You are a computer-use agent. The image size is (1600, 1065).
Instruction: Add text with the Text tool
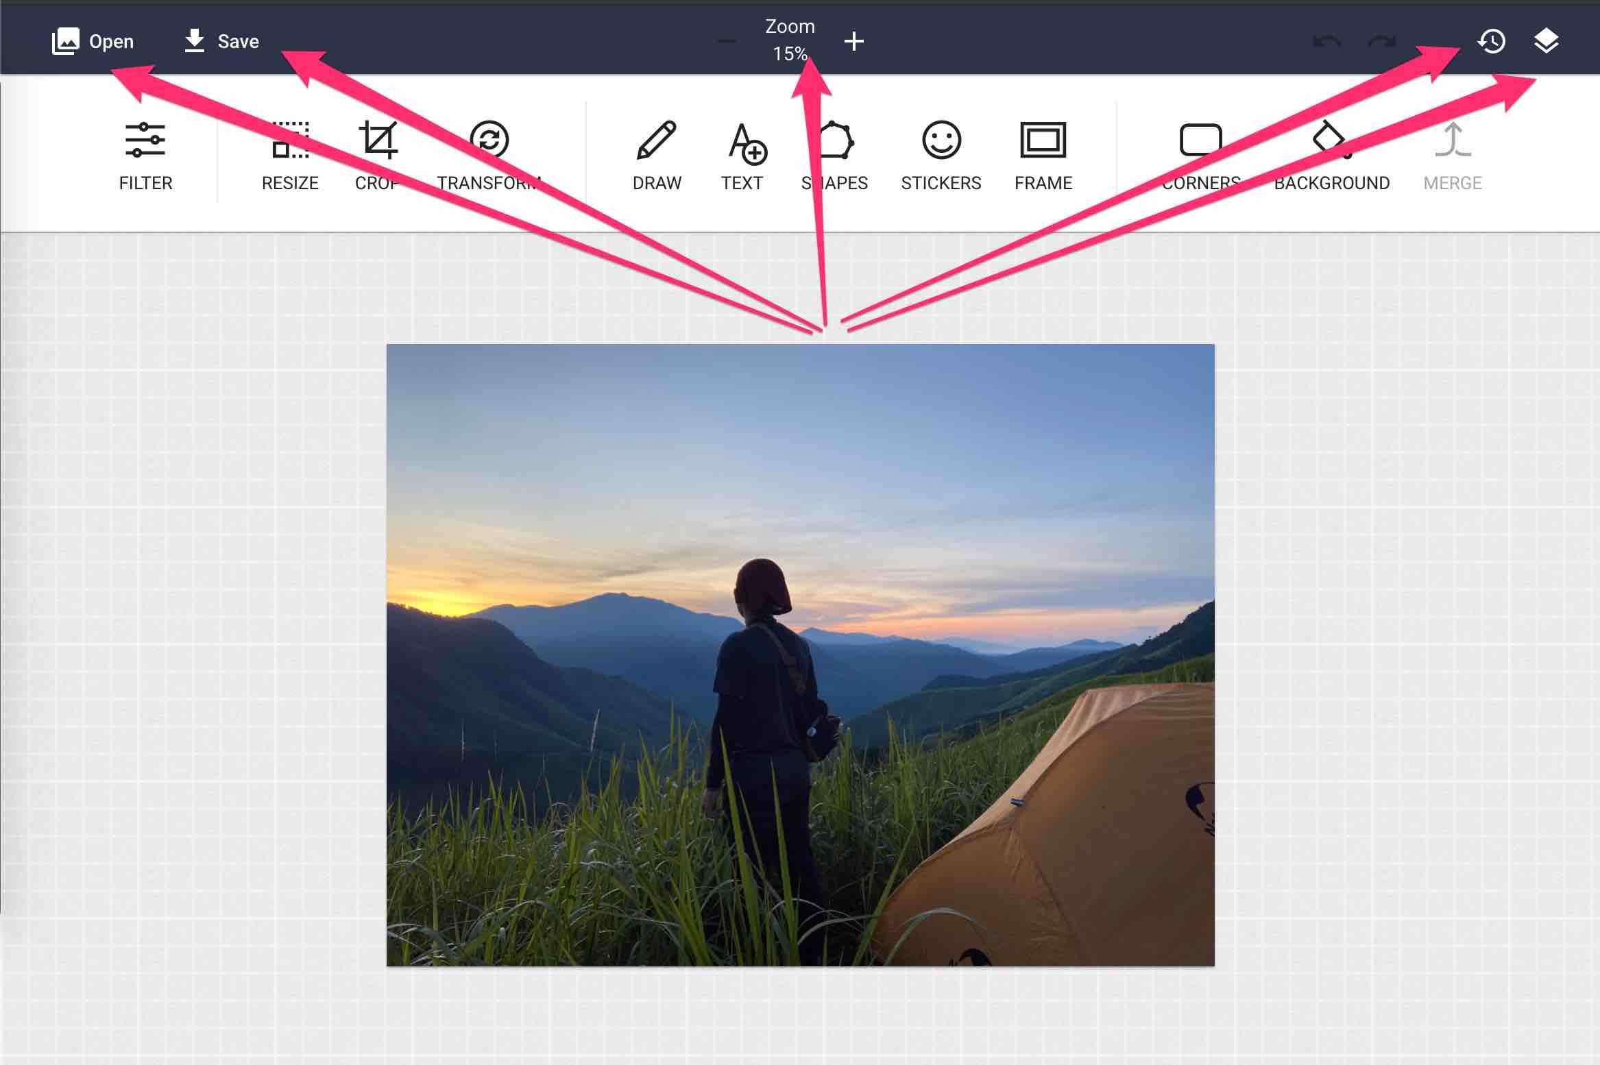pos(742,157)
